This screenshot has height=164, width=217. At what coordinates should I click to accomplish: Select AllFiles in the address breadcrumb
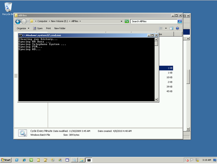75,21
